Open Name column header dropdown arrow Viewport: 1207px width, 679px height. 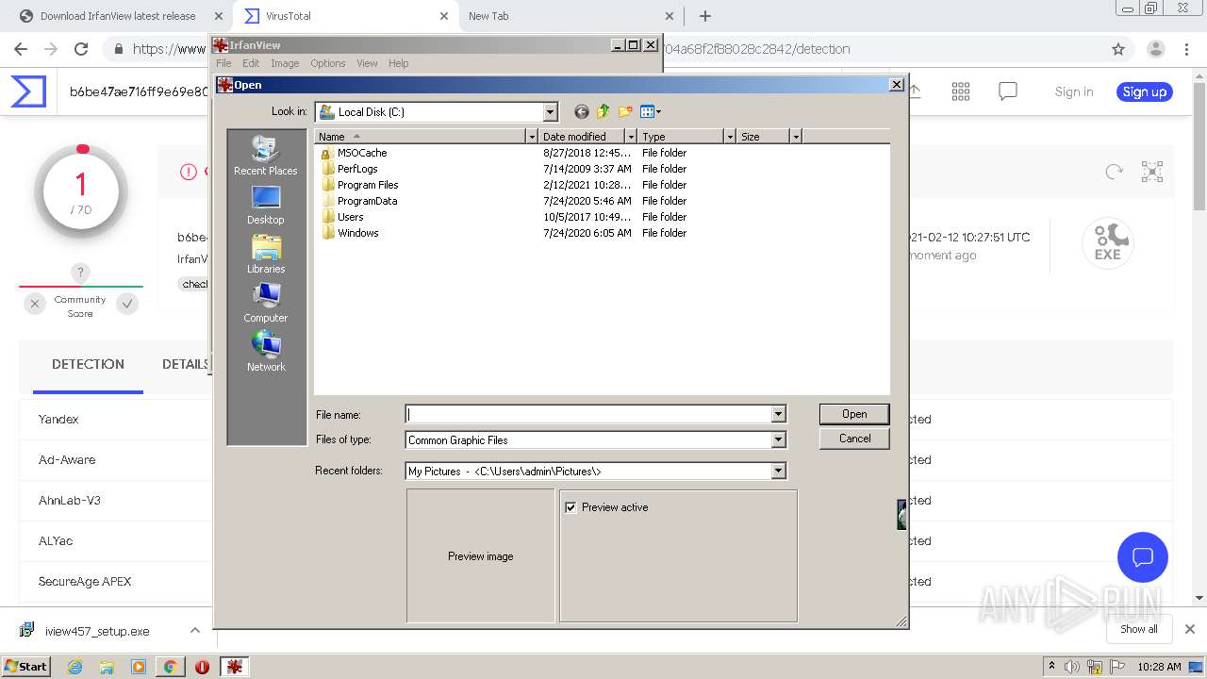click(532, 137)
